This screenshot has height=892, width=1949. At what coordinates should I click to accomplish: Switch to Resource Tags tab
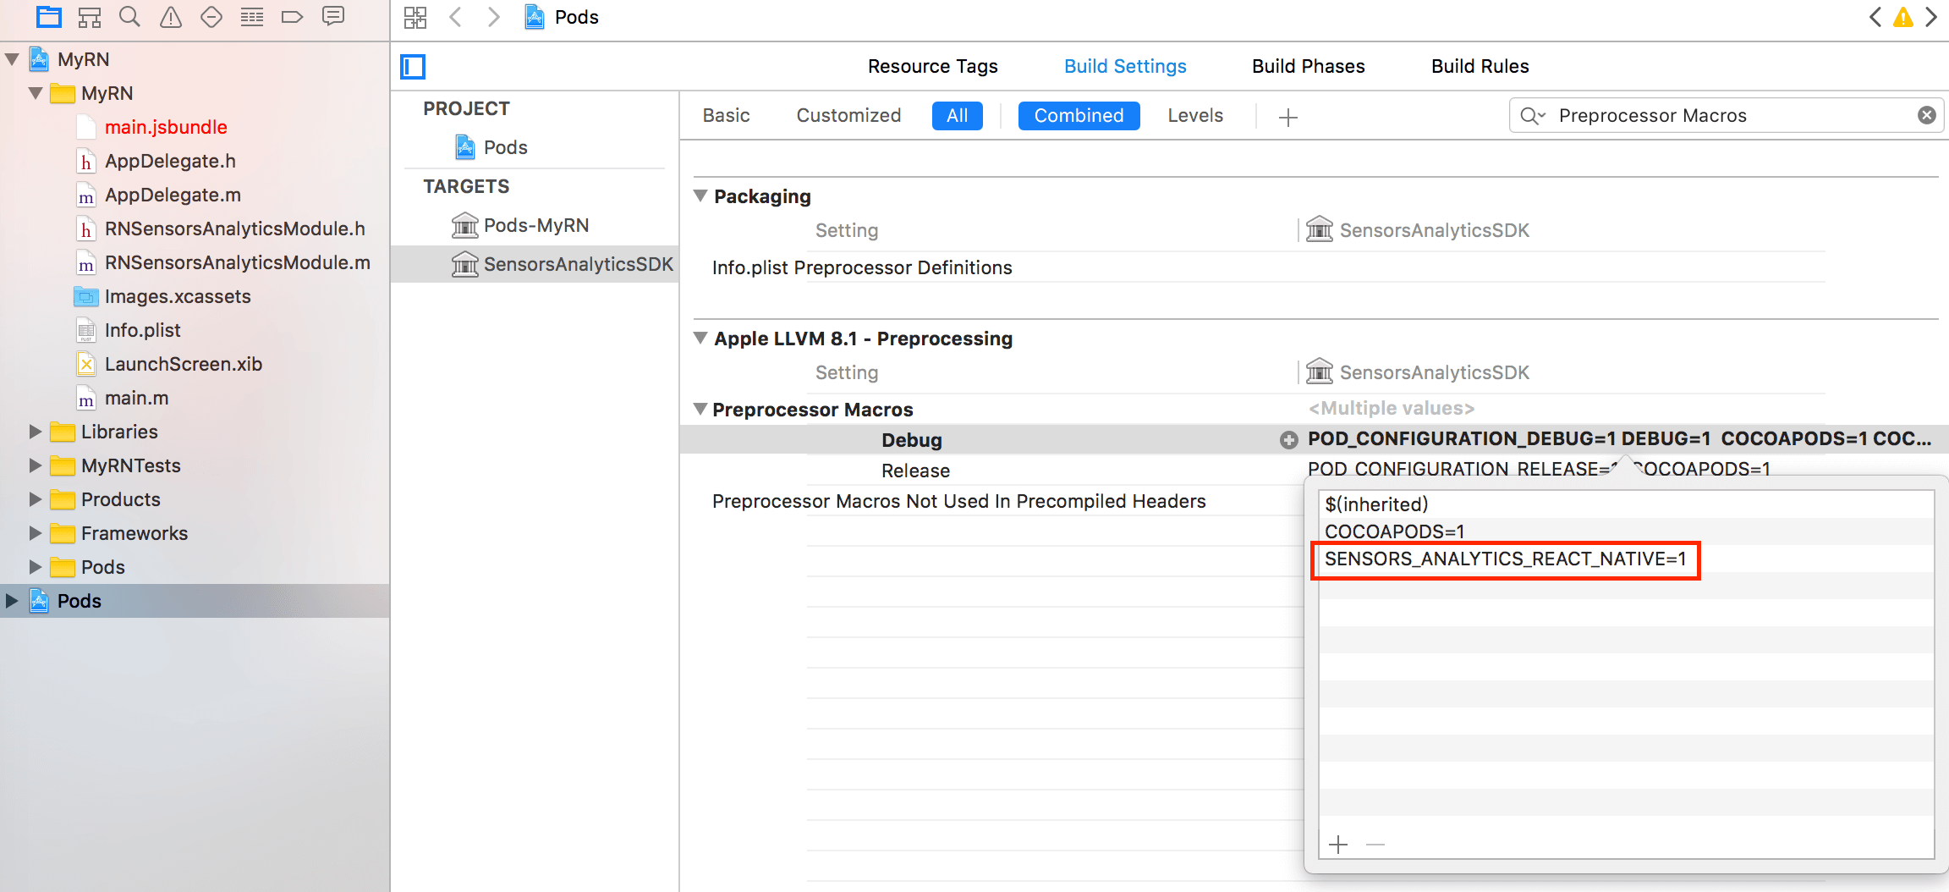pos(932,66)
